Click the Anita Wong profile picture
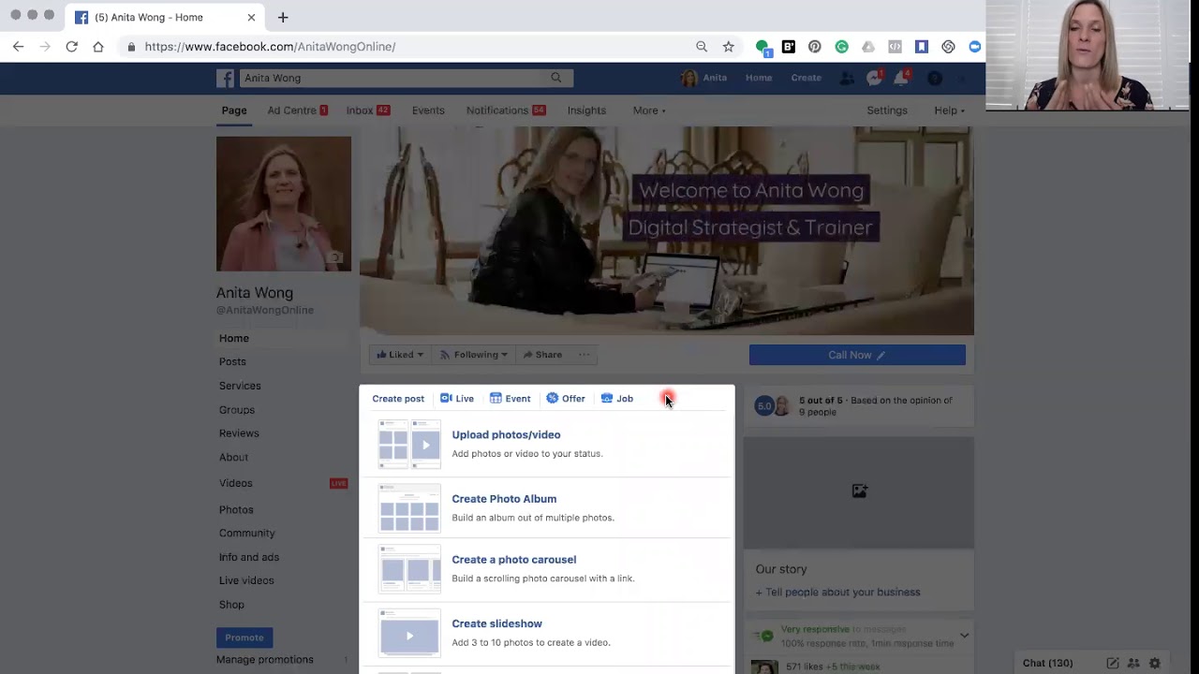The height and width of the screenshot is (674, 1199). pyautogui.click(x=284, y=204)
